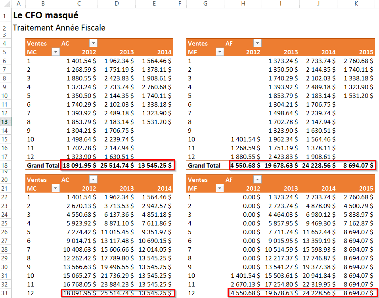
Task: Select the column F header
Action: point(180,4)
